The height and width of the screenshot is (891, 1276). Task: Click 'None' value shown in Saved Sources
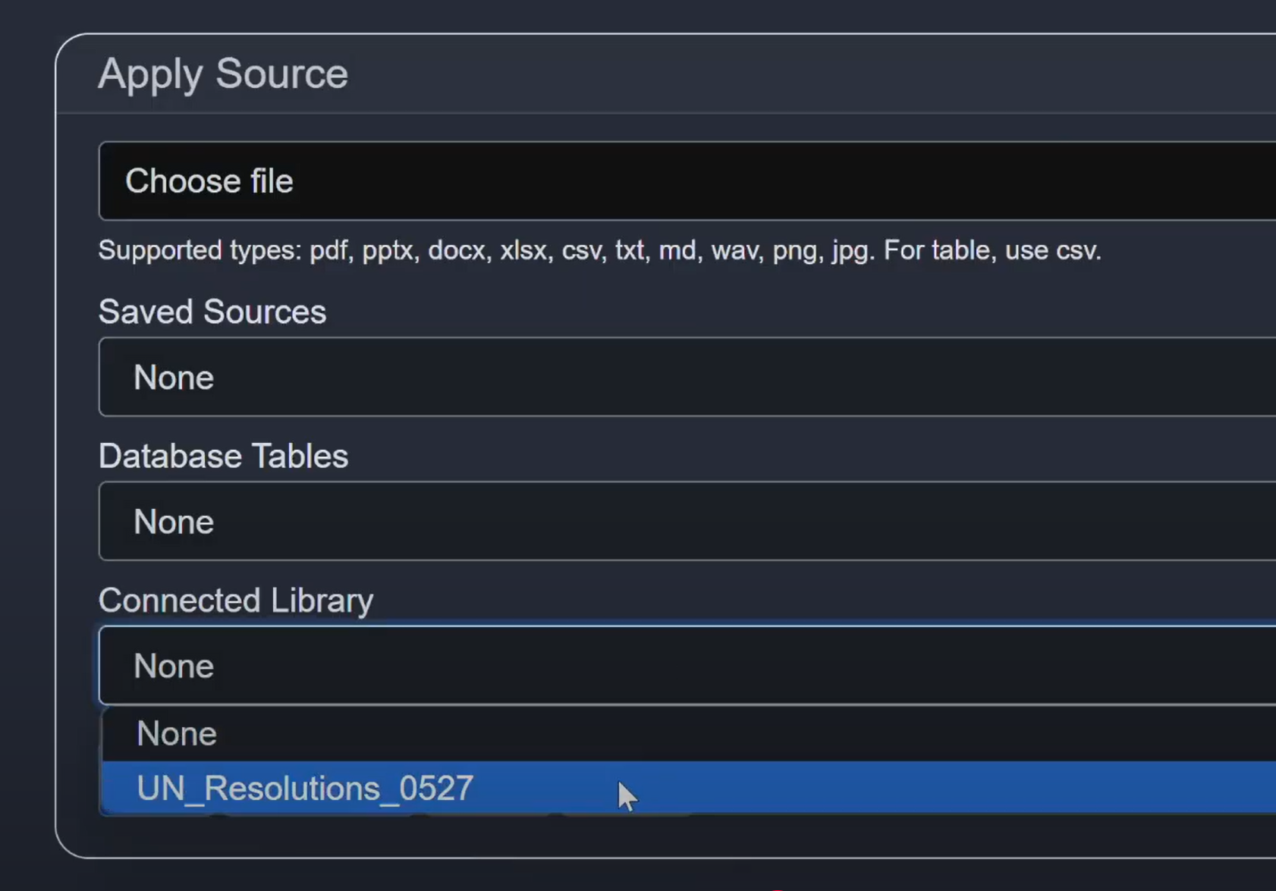174,378
